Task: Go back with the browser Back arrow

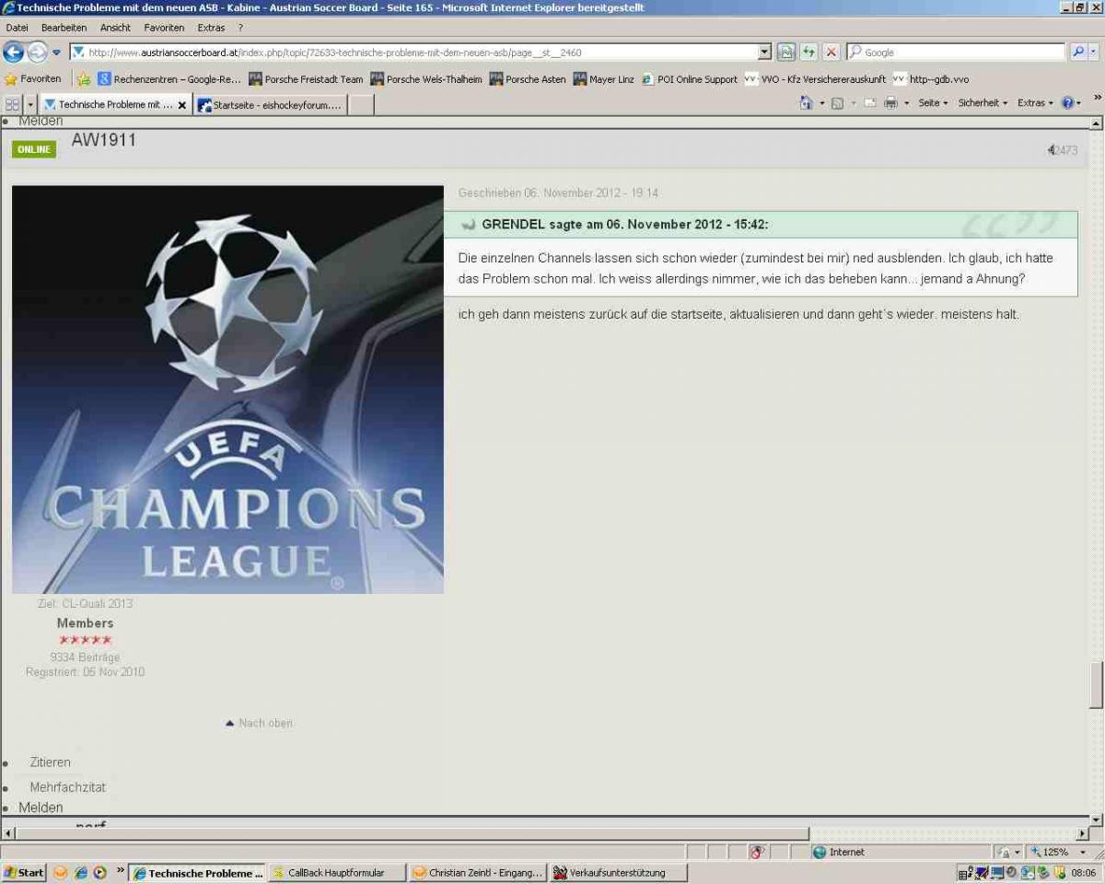Action: point(13,52)
